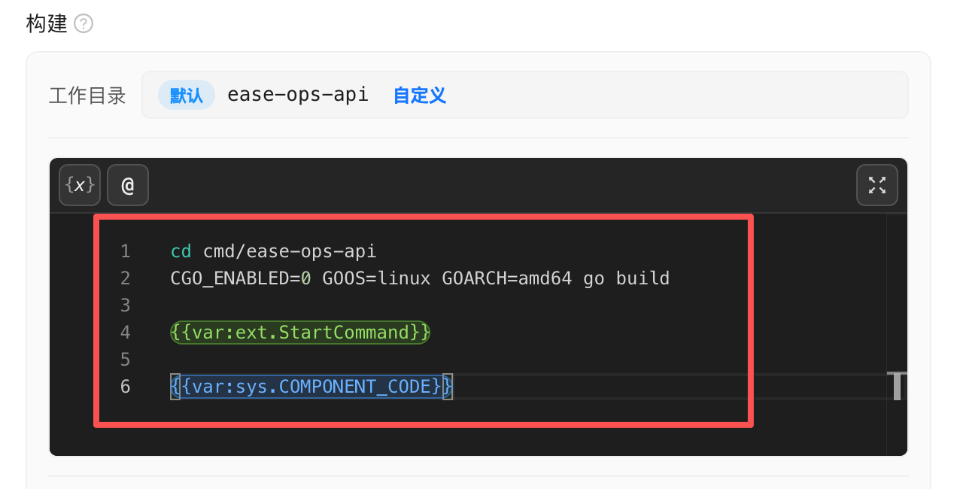The height and width of the screenshot is (489, 957).
Task: Click the {{var:ext.StartCommand}} variable token
Action: tap(300, 332)
